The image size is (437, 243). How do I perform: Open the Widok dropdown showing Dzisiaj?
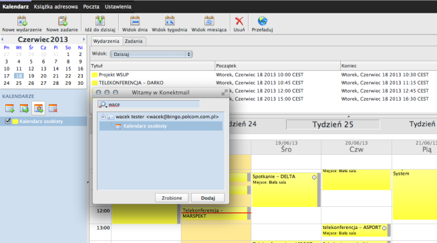(151, 54)
